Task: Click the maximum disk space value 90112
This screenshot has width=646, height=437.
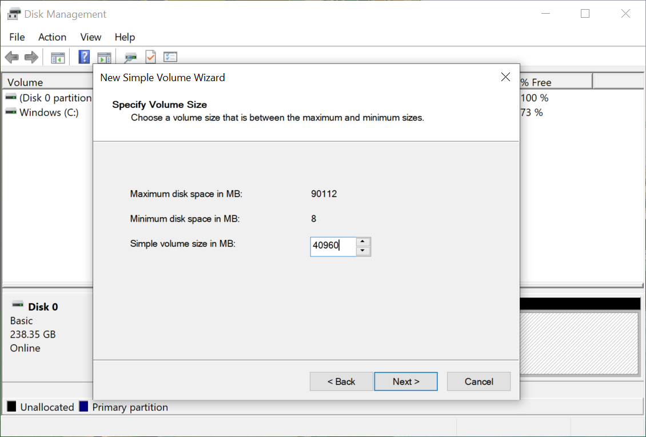Action: 324,194
